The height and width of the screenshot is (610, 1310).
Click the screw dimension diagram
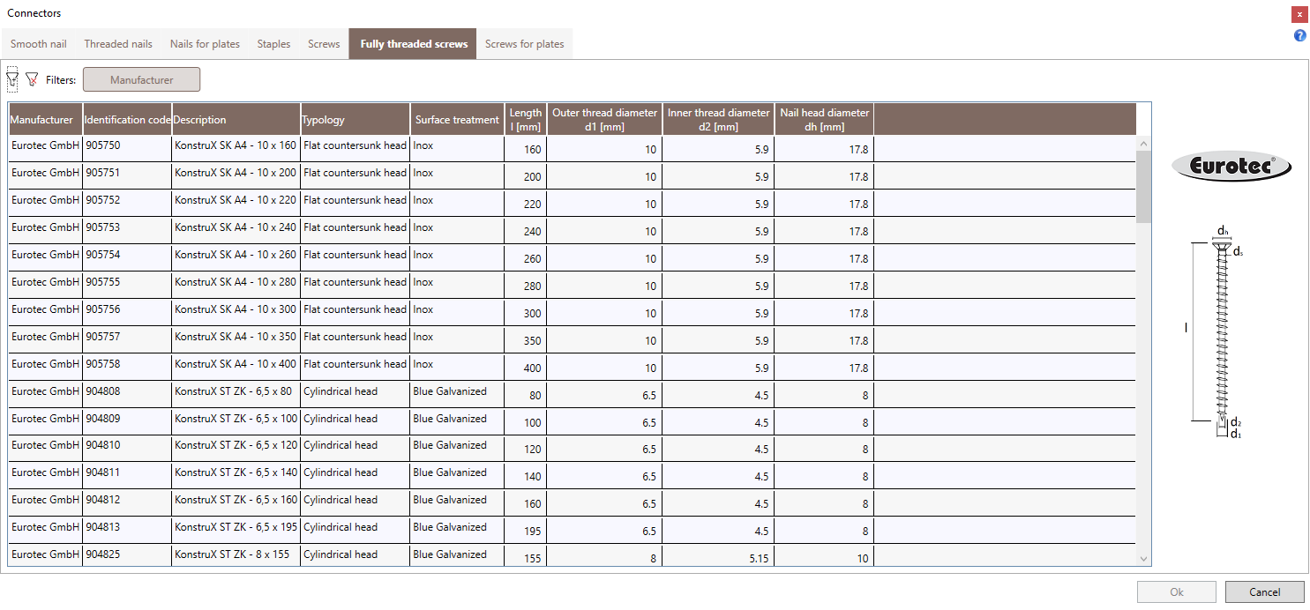coord(1218,332)
